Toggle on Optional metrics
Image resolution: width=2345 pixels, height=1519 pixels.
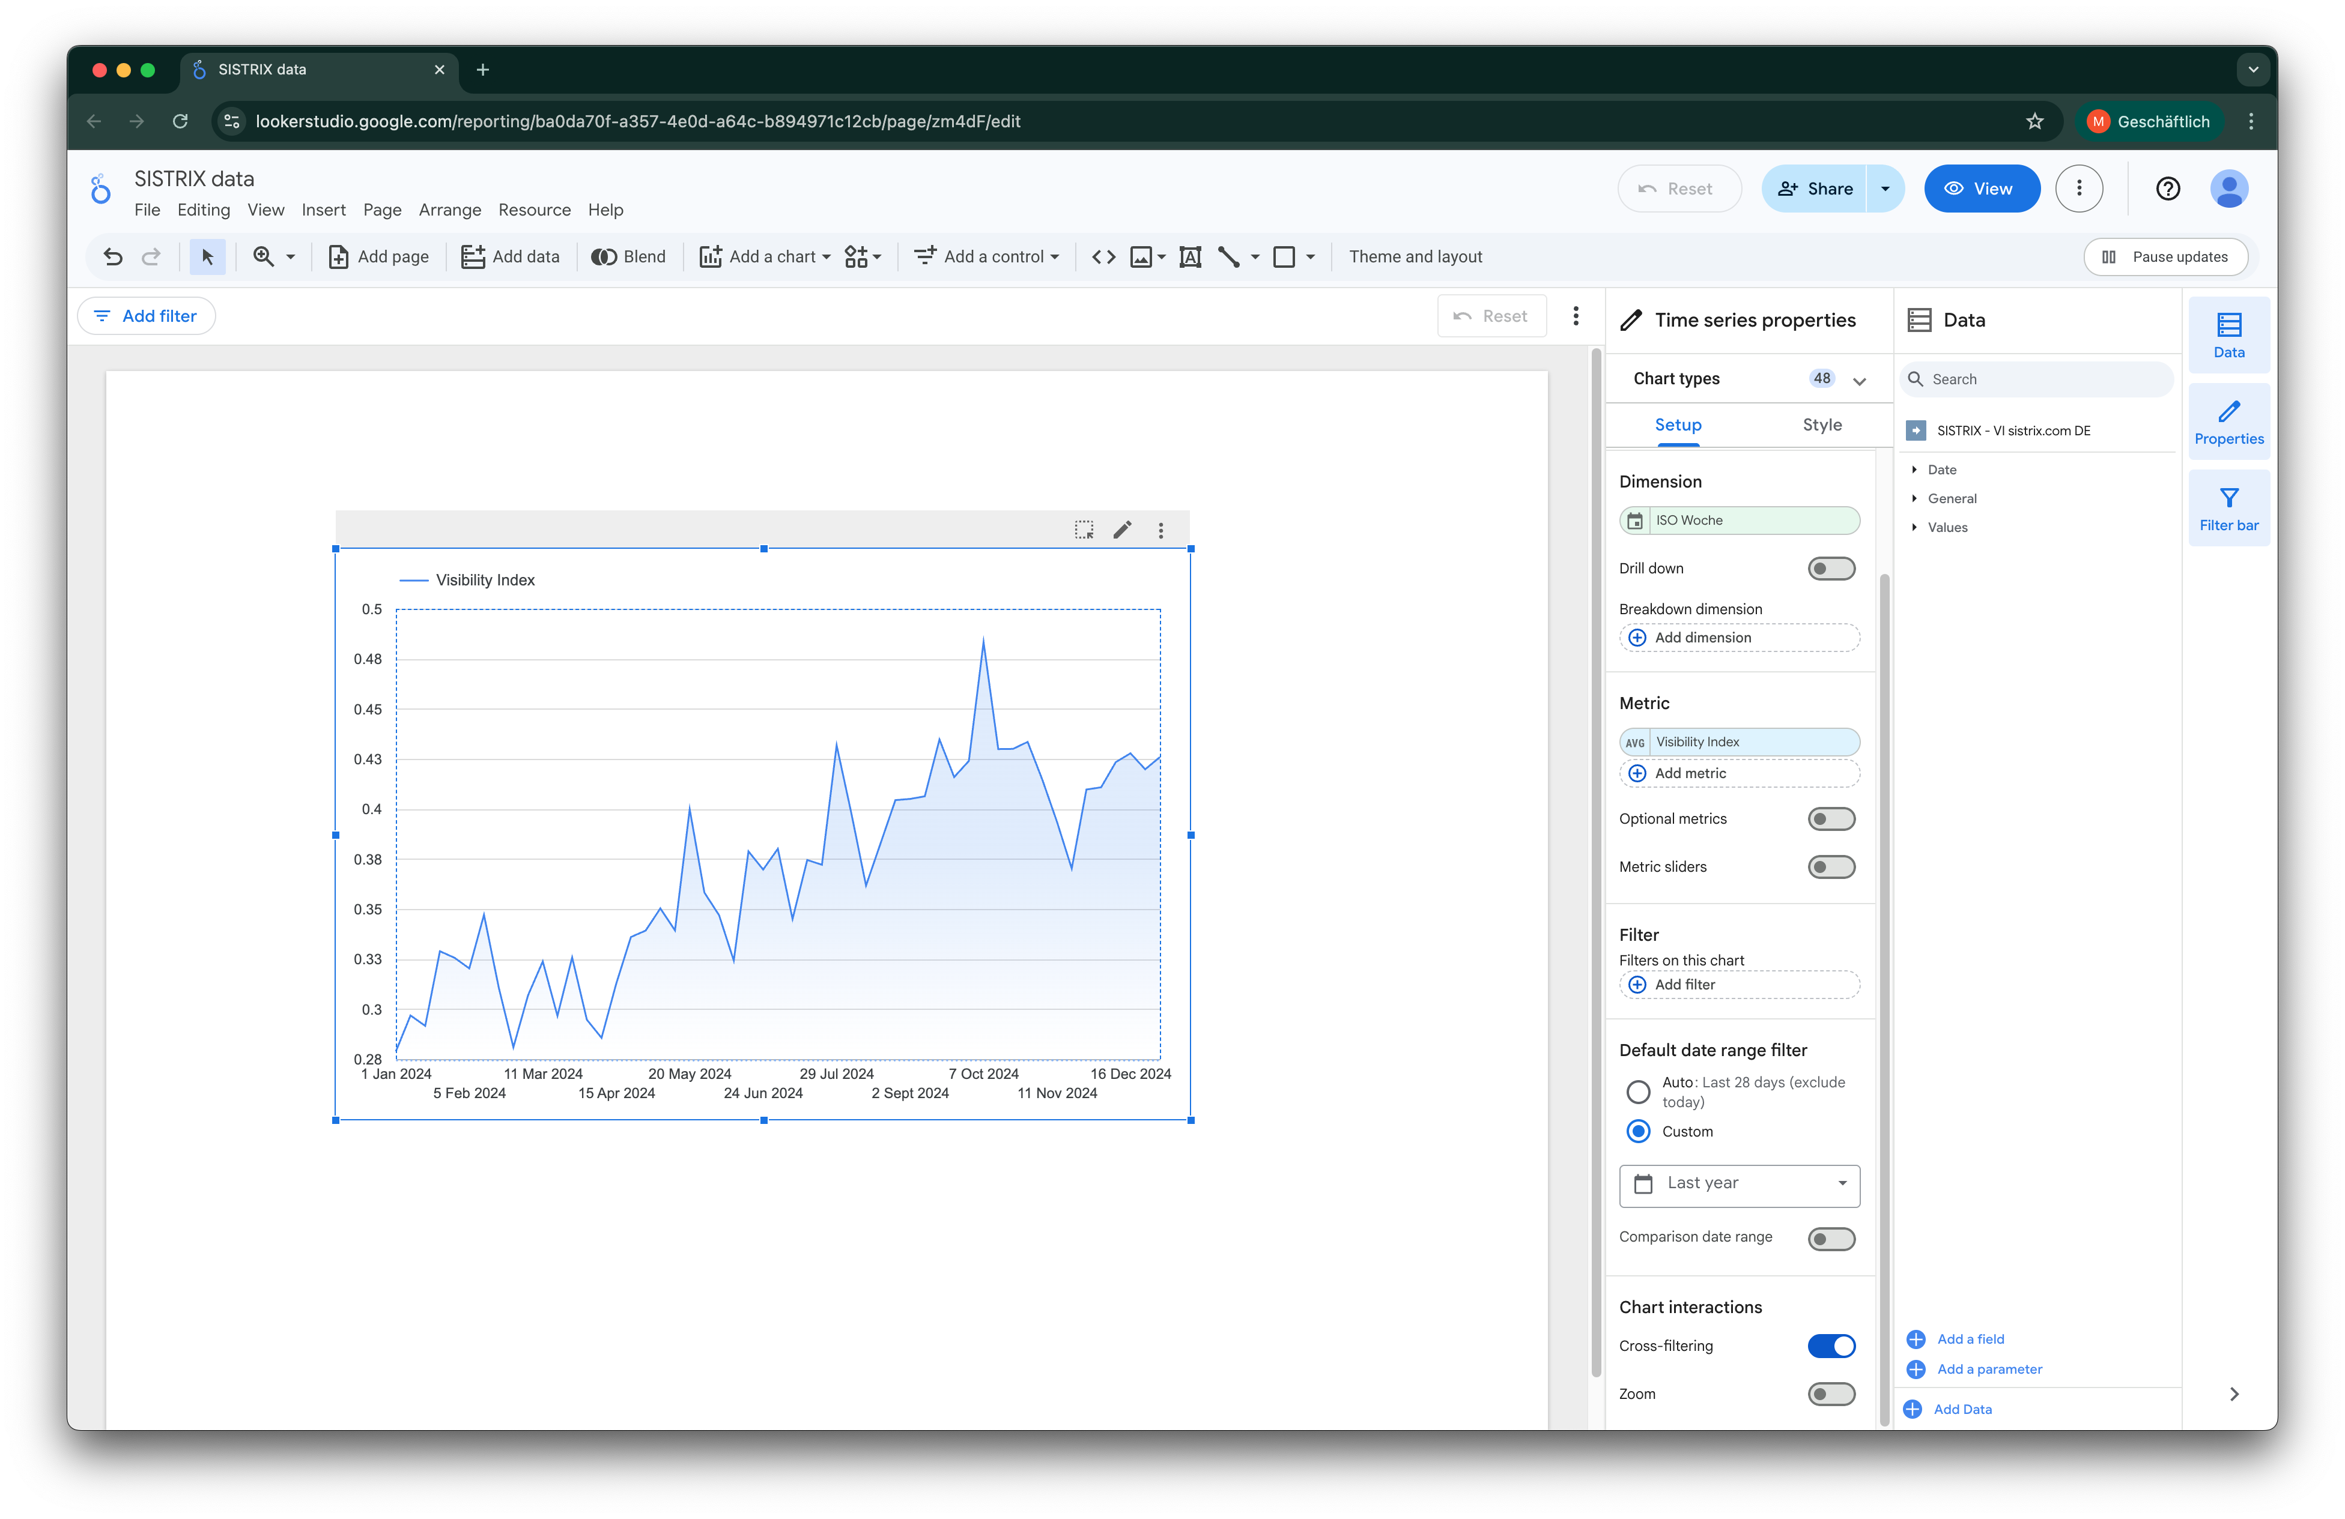[x=1831, y=818]
